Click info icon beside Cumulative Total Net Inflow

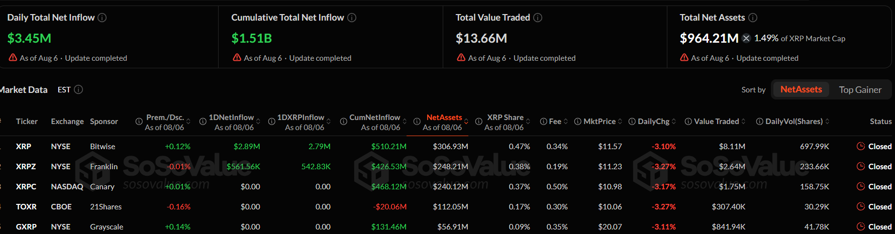pyautogui.click(x=352, y=18)
